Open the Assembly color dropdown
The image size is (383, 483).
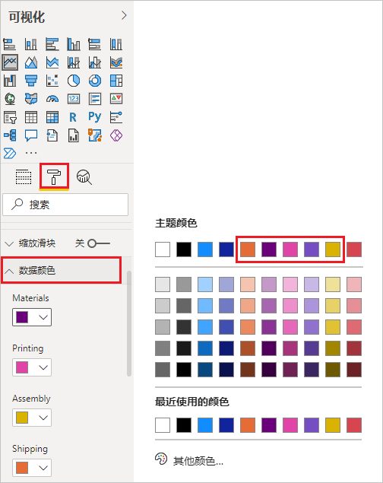(32, 418)
